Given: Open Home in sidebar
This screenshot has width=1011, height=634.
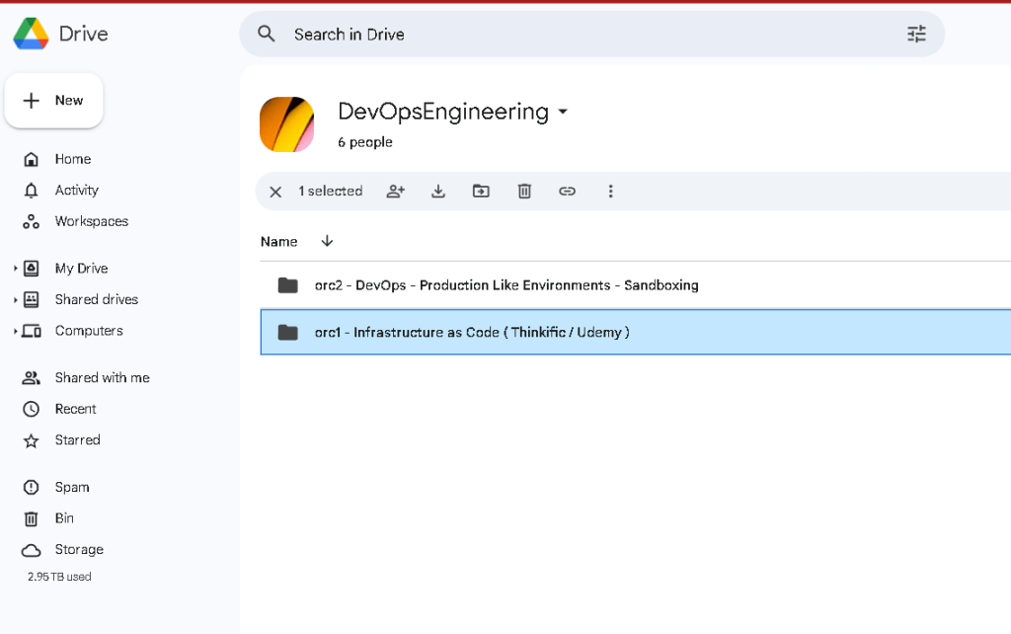Looking at the screenshot, I should click(72, 159).
